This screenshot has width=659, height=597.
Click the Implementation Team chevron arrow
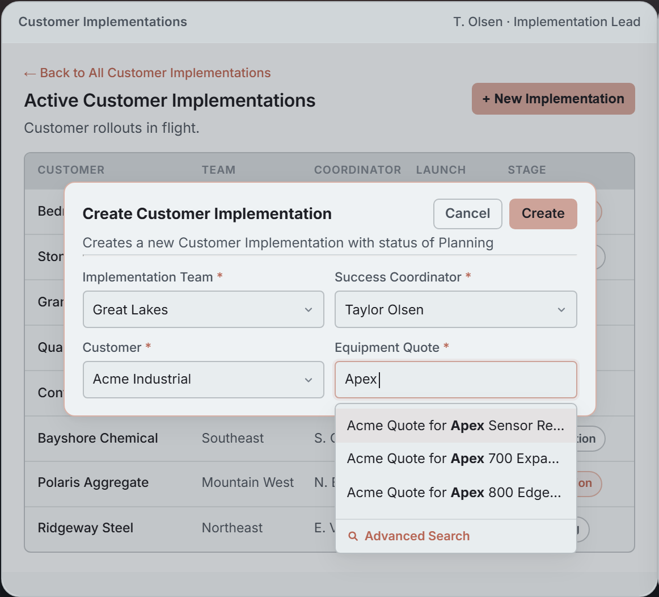[x=309, y=310]
